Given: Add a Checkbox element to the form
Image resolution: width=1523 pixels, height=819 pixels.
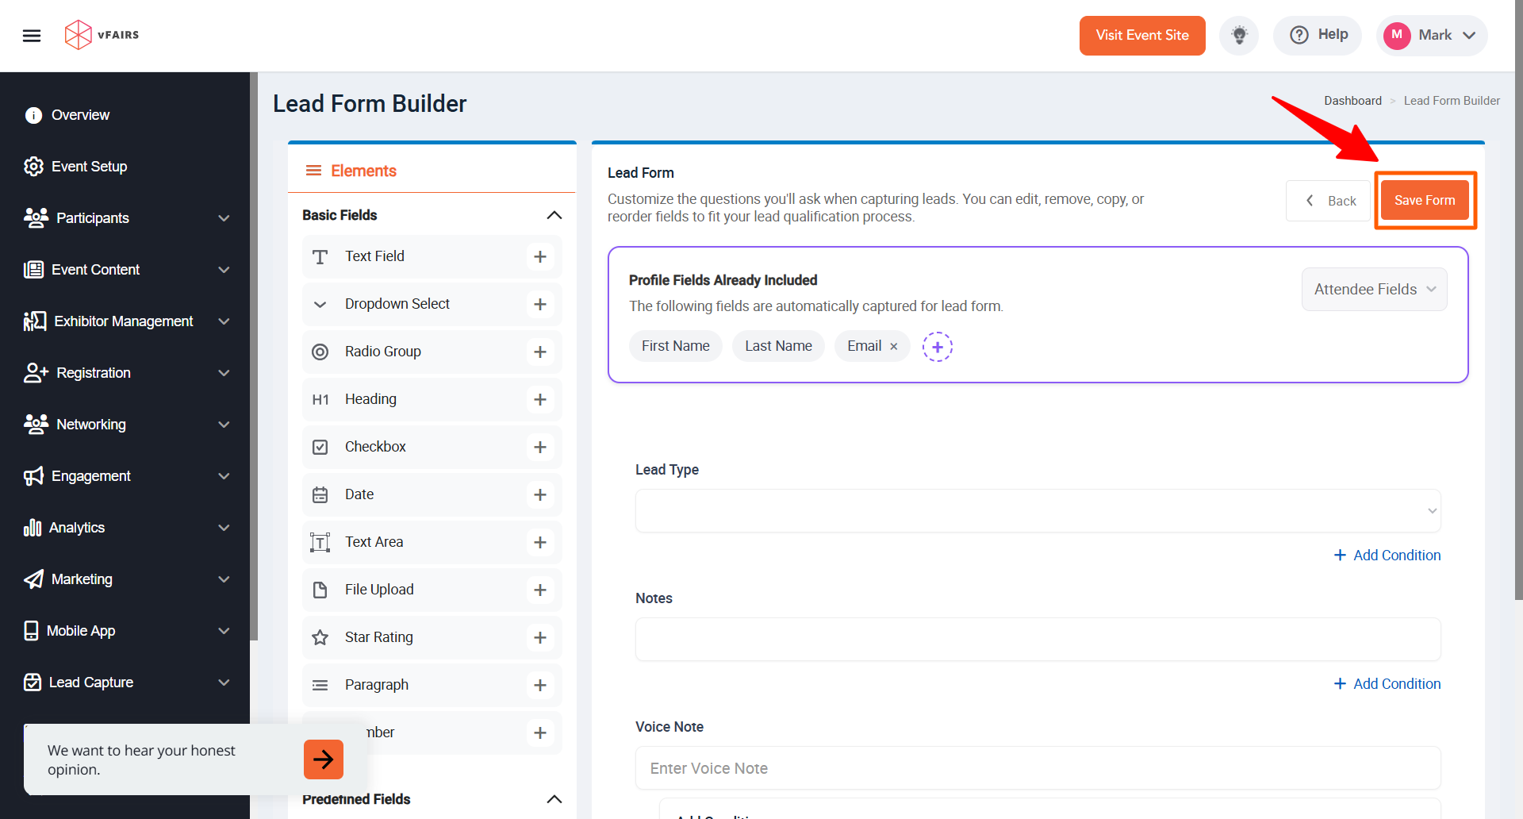Looking at the screenshot, I should click(540, 448).
